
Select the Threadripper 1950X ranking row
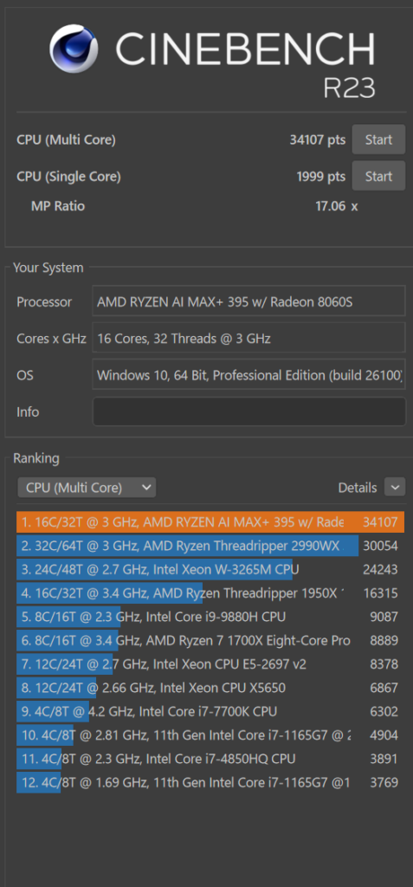(x=210, y=592)
